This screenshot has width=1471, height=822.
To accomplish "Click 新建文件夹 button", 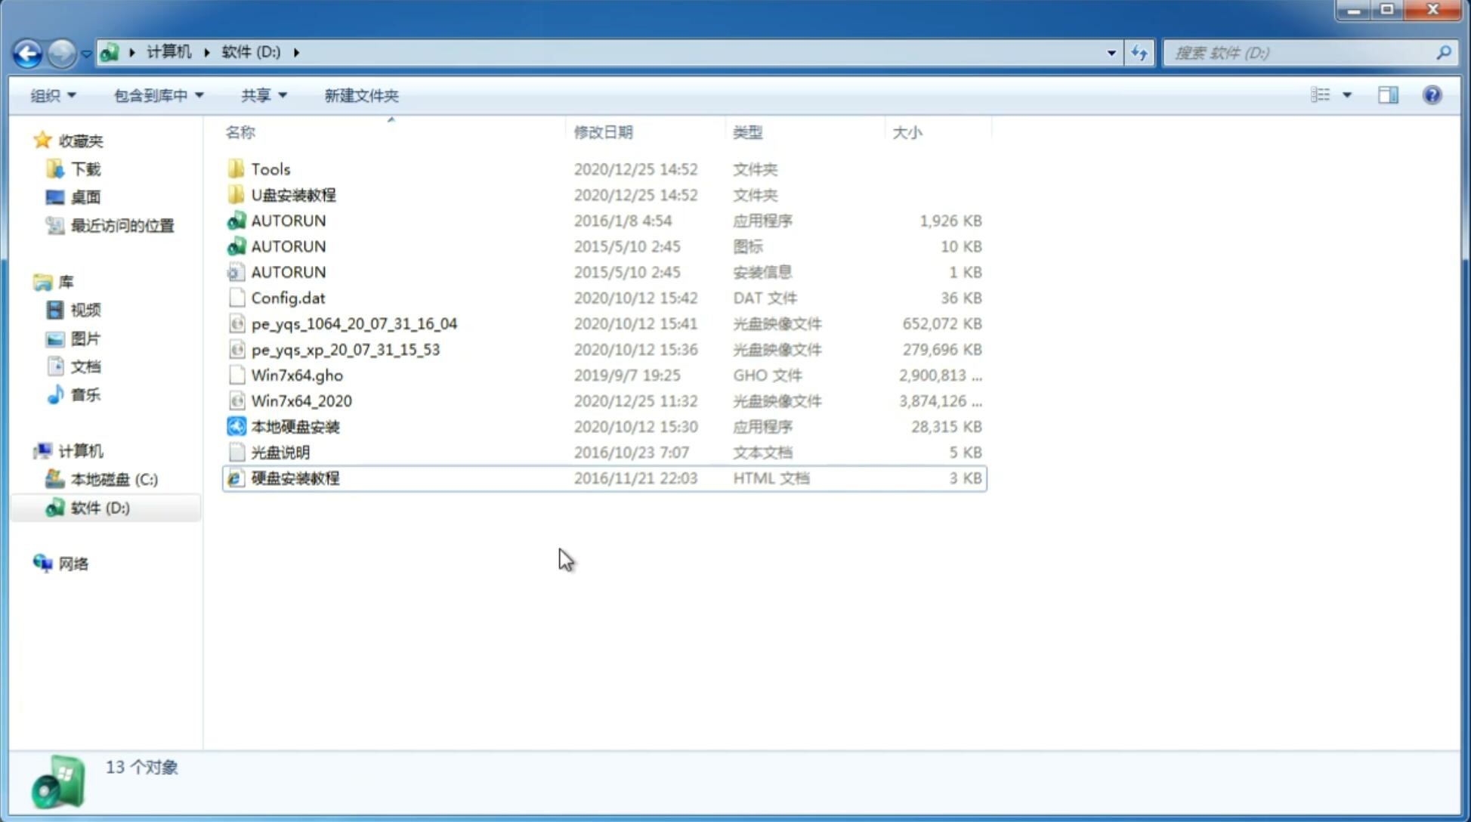I will [362, 95].
